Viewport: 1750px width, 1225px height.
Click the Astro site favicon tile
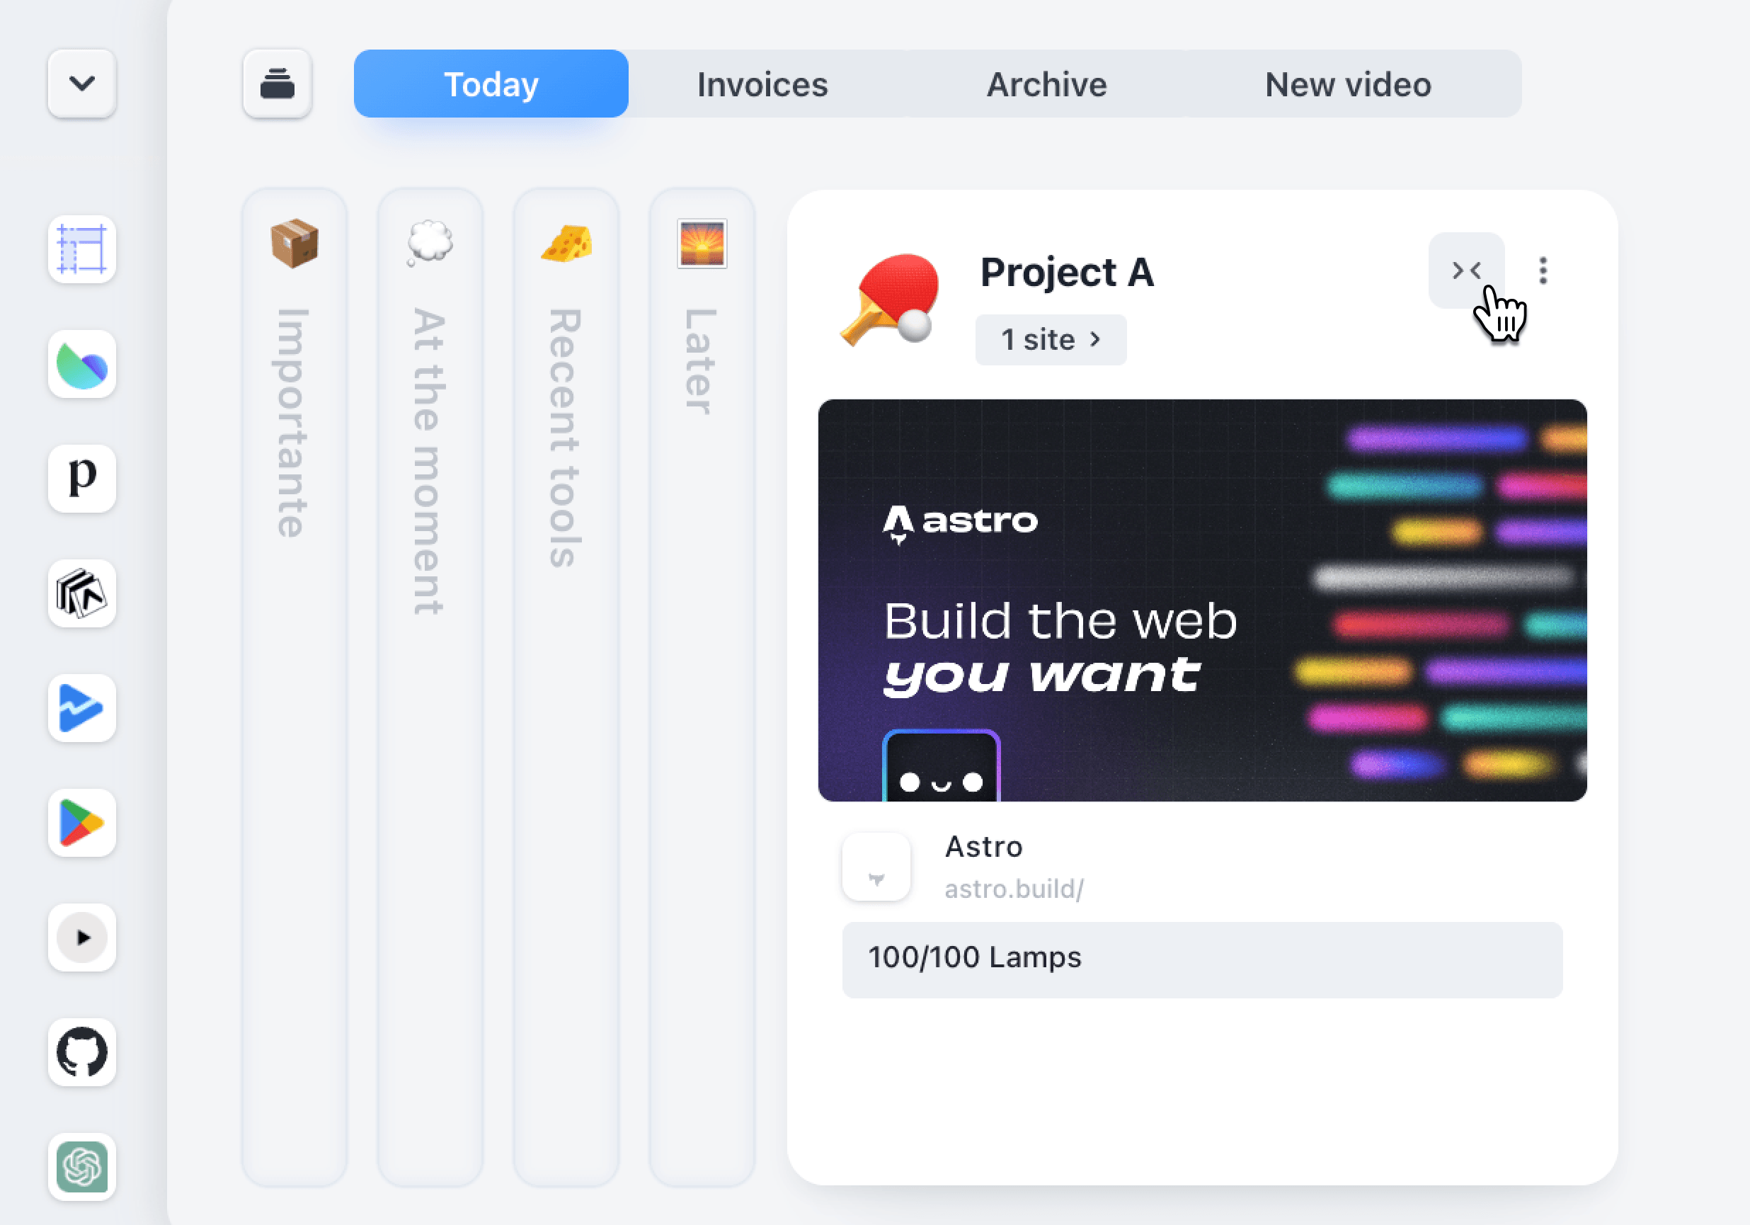point(876,866)
